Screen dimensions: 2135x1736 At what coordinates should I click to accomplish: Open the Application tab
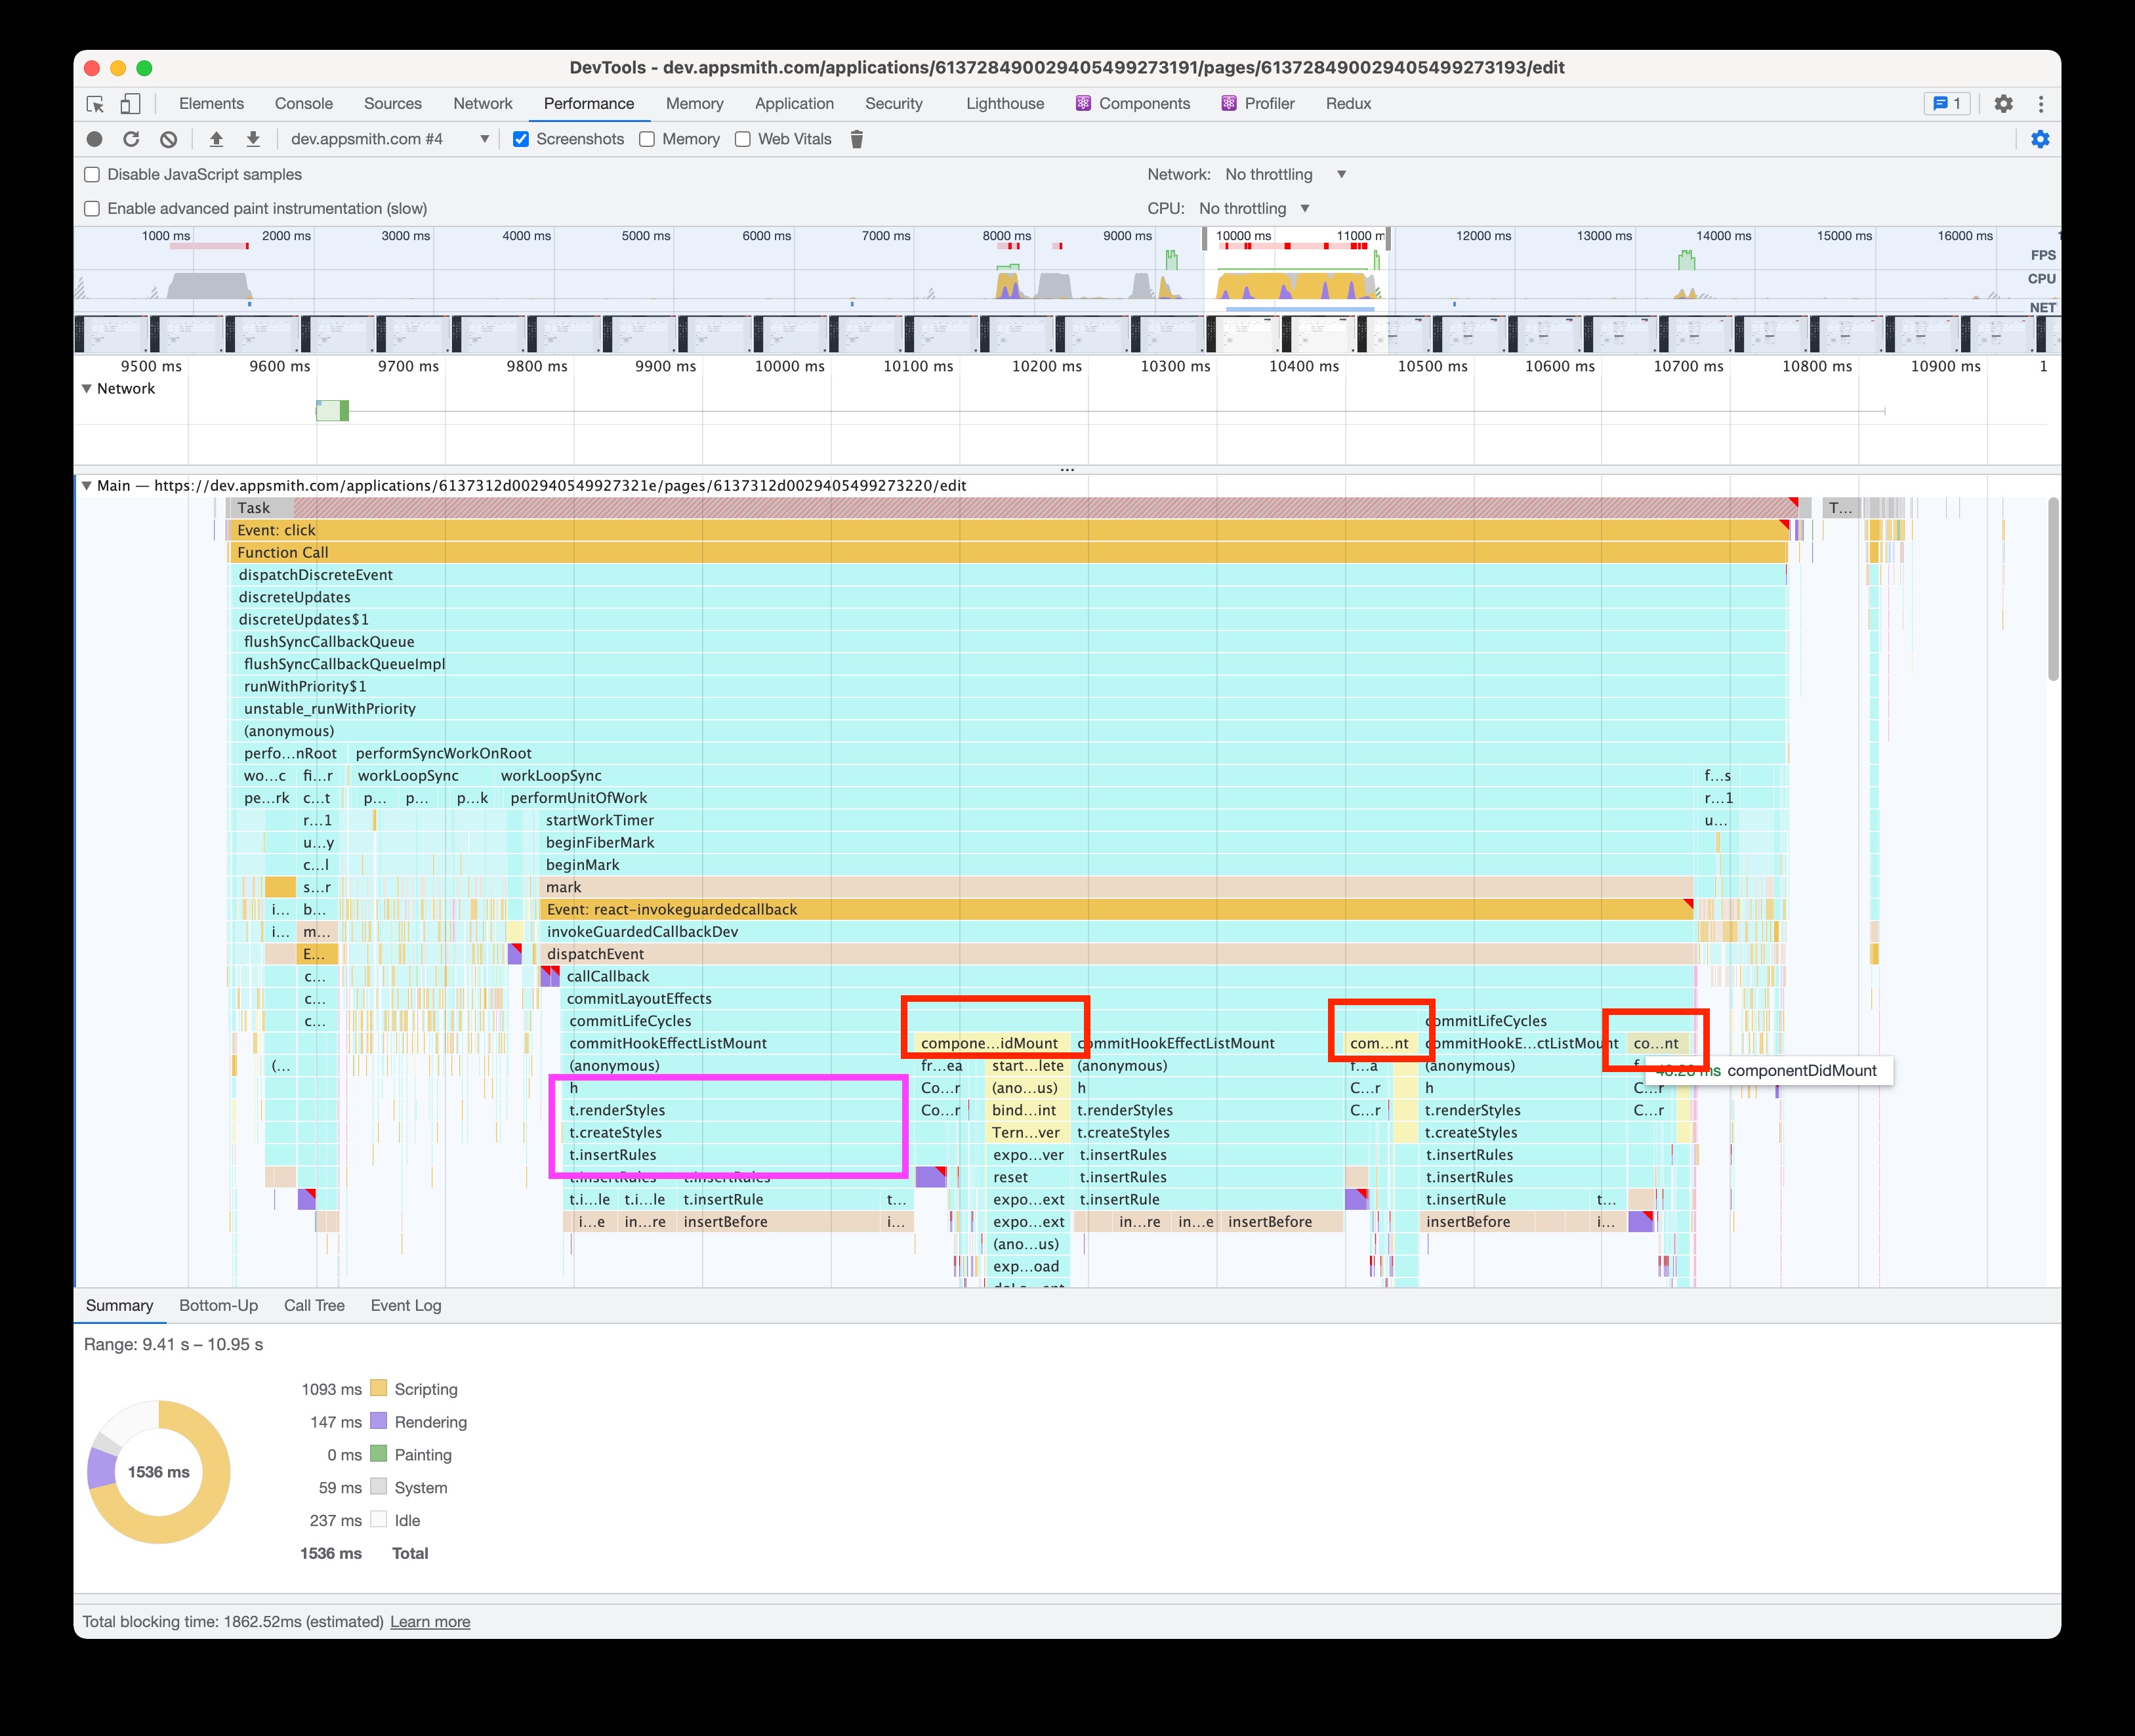click(794, 103)
